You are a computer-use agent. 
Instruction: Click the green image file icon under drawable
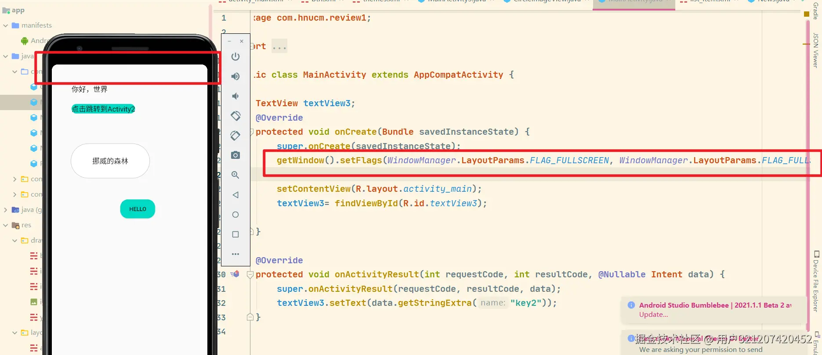(34, 302)
